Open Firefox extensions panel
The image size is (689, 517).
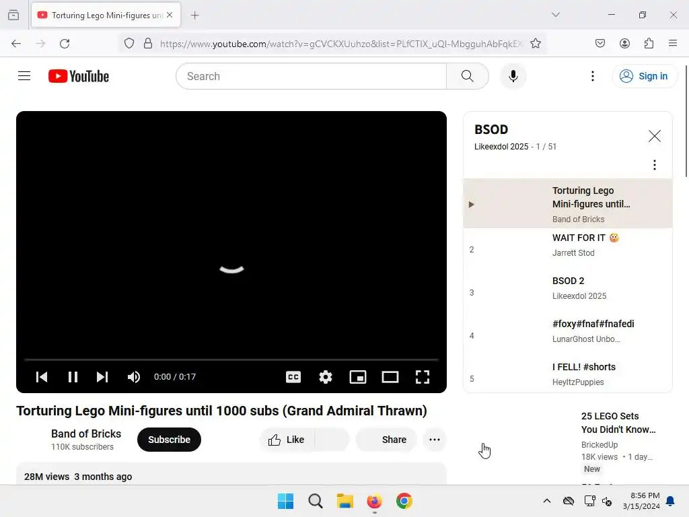(649, 43)
